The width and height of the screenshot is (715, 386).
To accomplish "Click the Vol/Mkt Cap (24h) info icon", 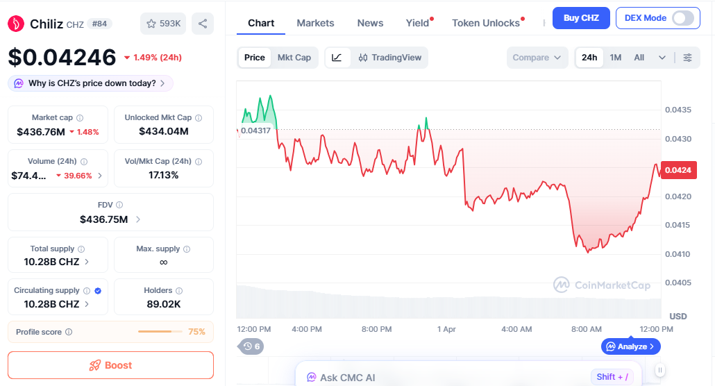I will [199, 162].
